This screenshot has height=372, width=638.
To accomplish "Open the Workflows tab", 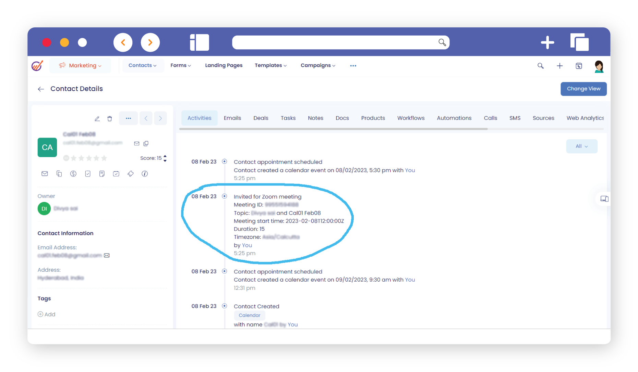I will pyautogui.click(x=411, y=118).
